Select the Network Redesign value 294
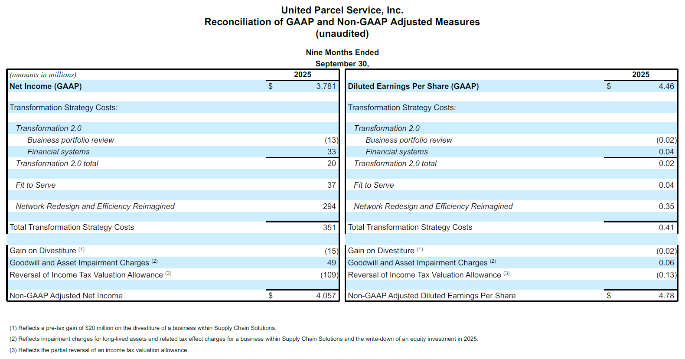685x359 pixels. [x=329, y=206]
